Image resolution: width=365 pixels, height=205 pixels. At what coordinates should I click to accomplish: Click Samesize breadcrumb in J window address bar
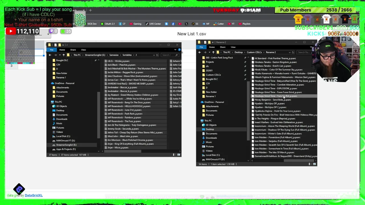click(114, 55)
